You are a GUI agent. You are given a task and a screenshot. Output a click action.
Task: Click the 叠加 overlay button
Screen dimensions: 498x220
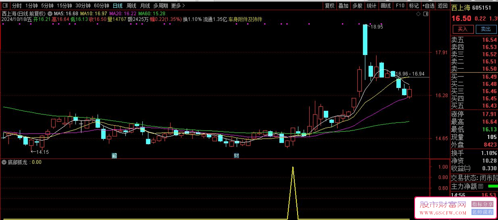click(x=343, y=6)
